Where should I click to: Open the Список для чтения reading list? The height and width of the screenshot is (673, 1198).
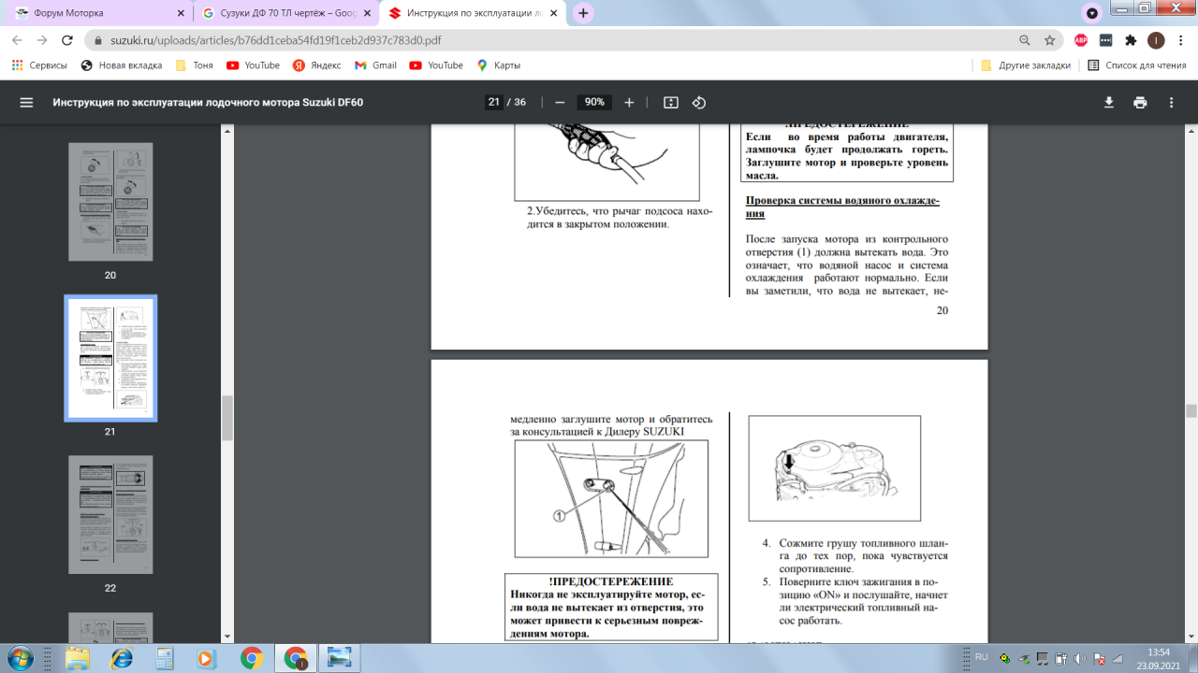(1137, 65)
